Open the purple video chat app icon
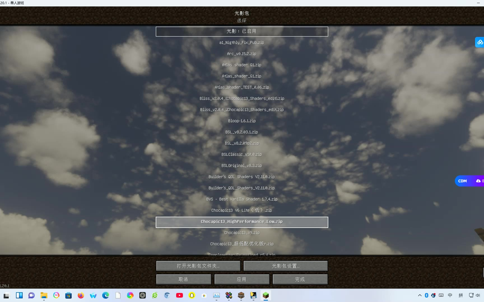 pos(31,295)
